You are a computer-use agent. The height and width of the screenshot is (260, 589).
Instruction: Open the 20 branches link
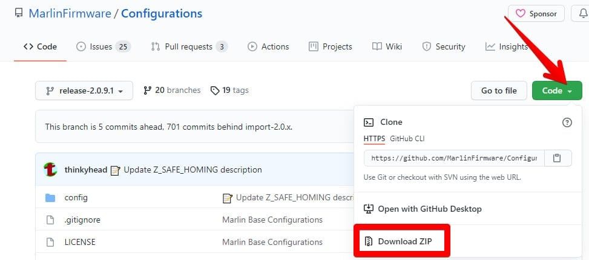point(172,90)
